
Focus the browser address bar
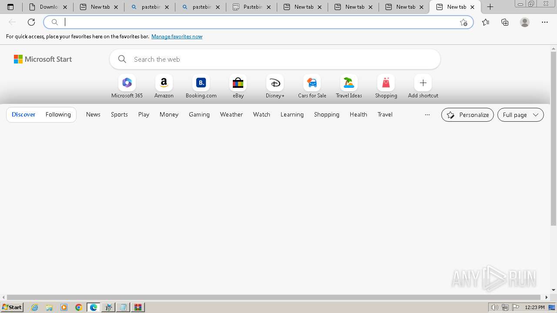click(x=258, y=22)
